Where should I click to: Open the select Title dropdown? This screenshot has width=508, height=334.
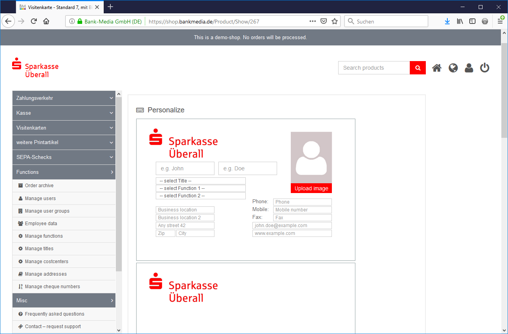[201, 181]
